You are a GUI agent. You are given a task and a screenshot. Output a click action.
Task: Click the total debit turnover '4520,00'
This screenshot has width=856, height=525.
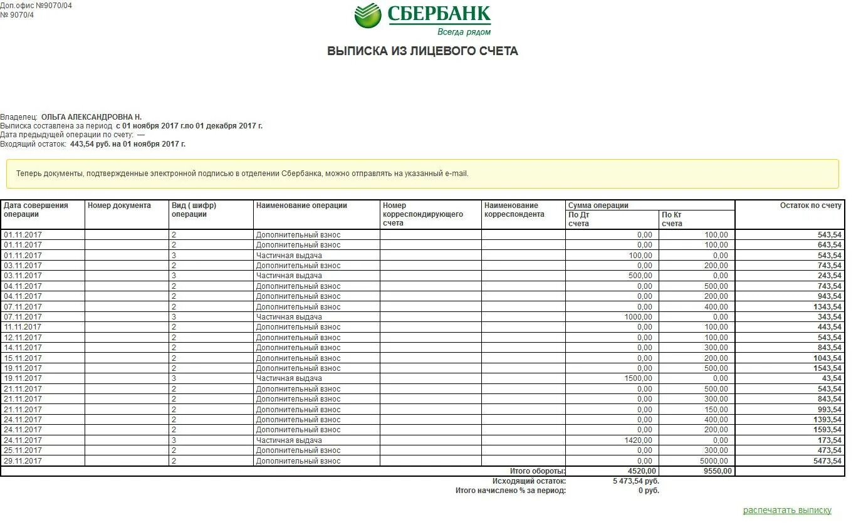pyautogui.click(x=642, y=471)
